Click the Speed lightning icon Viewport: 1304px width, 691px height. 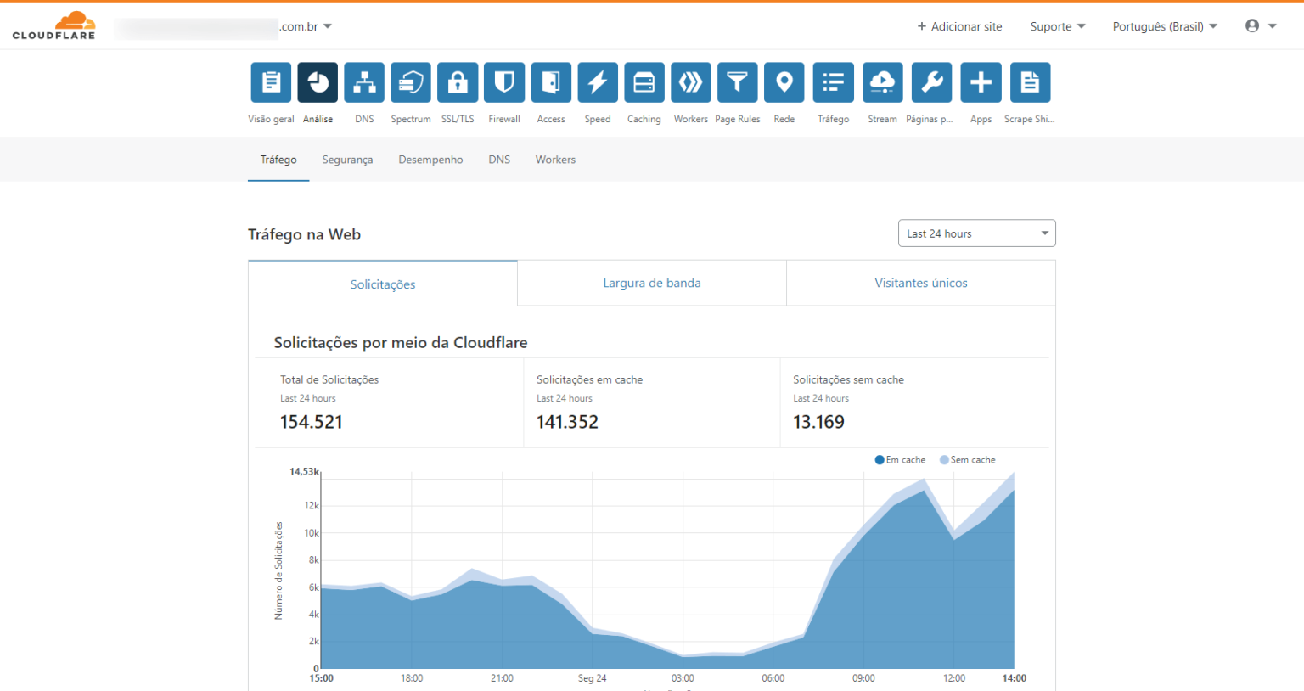[x=598, y=82]
